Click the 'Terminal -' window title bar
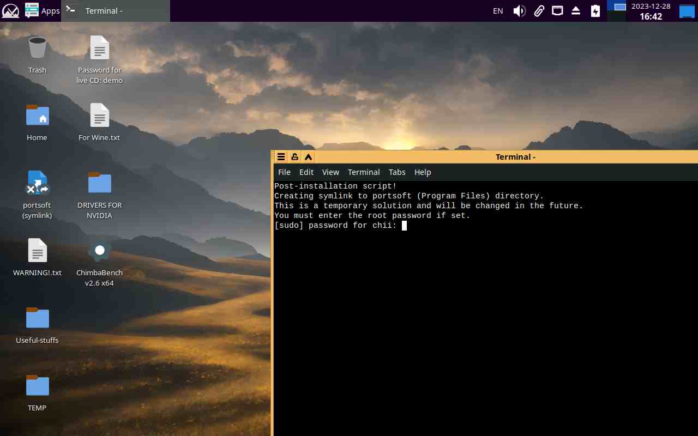698x436 pixels. click(x=515, y=157)
